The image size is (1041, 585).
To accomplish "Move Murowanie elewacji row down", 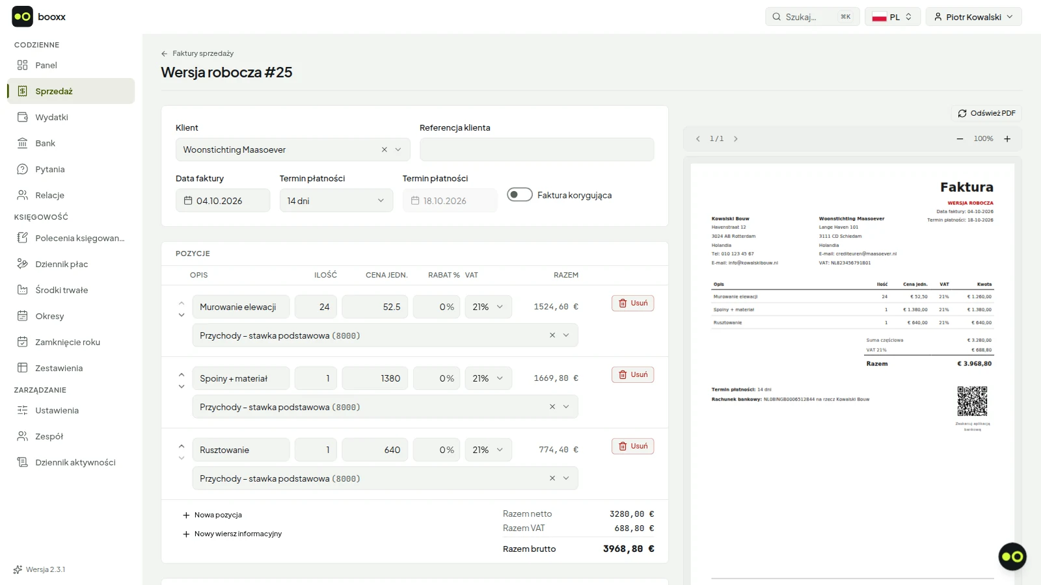I will (x=182, y=315).
